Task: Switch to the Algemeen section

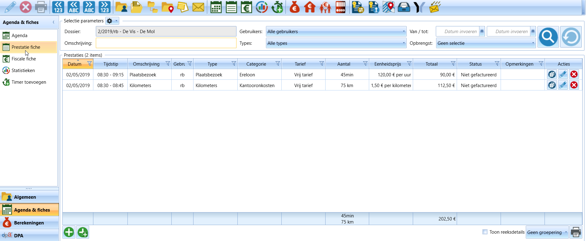Action: pyautogui.click(x=29, y=197)
